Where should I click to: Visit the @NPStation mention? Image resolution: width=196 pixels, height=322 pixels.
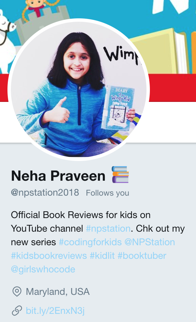pyautogui.click(x=150, y=242)
